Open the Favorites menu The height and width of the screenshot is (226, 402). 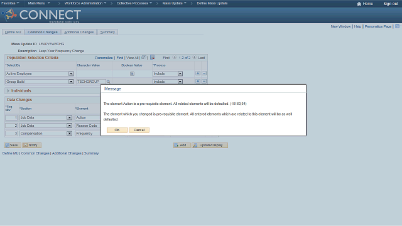10,3
